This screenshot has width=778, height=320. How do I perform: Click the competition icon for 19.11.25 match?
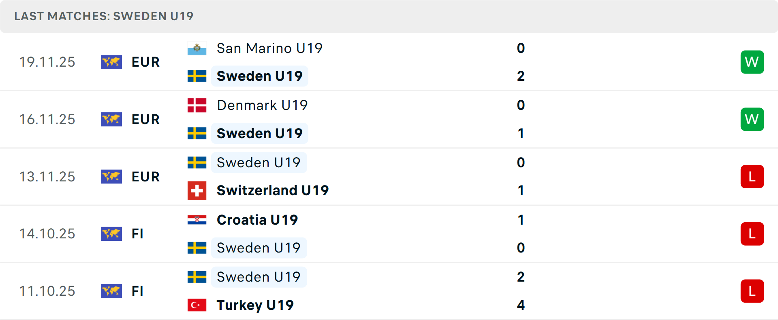(111, 62)
